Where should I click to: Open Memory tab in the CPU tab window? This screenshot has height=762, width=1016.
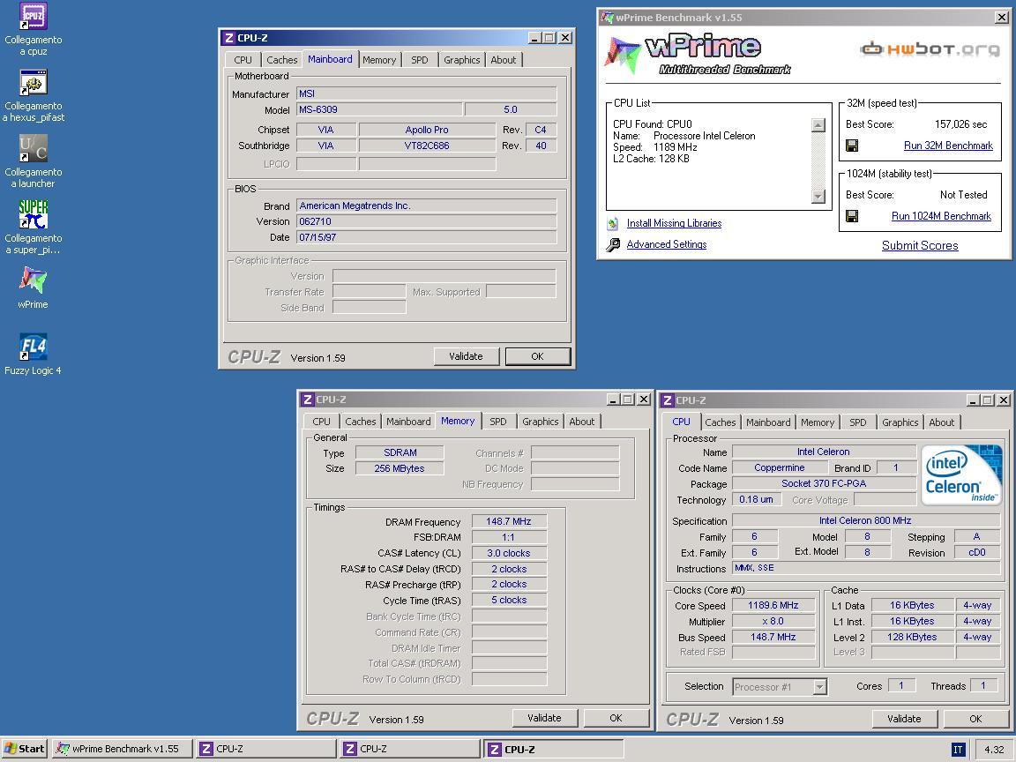point(817,422)
